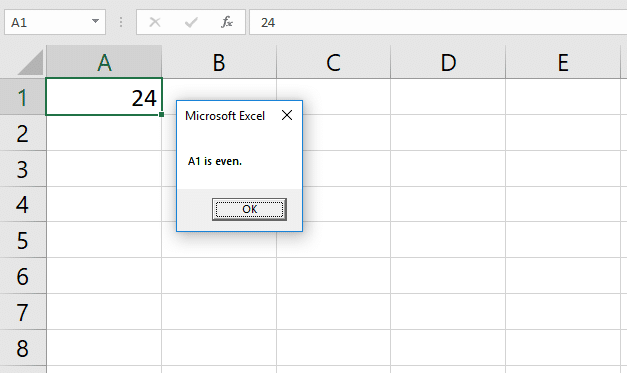This screenshot has height=373, width=627.
Task: Click the Select All corner triangle
Action: click(30, 62)
